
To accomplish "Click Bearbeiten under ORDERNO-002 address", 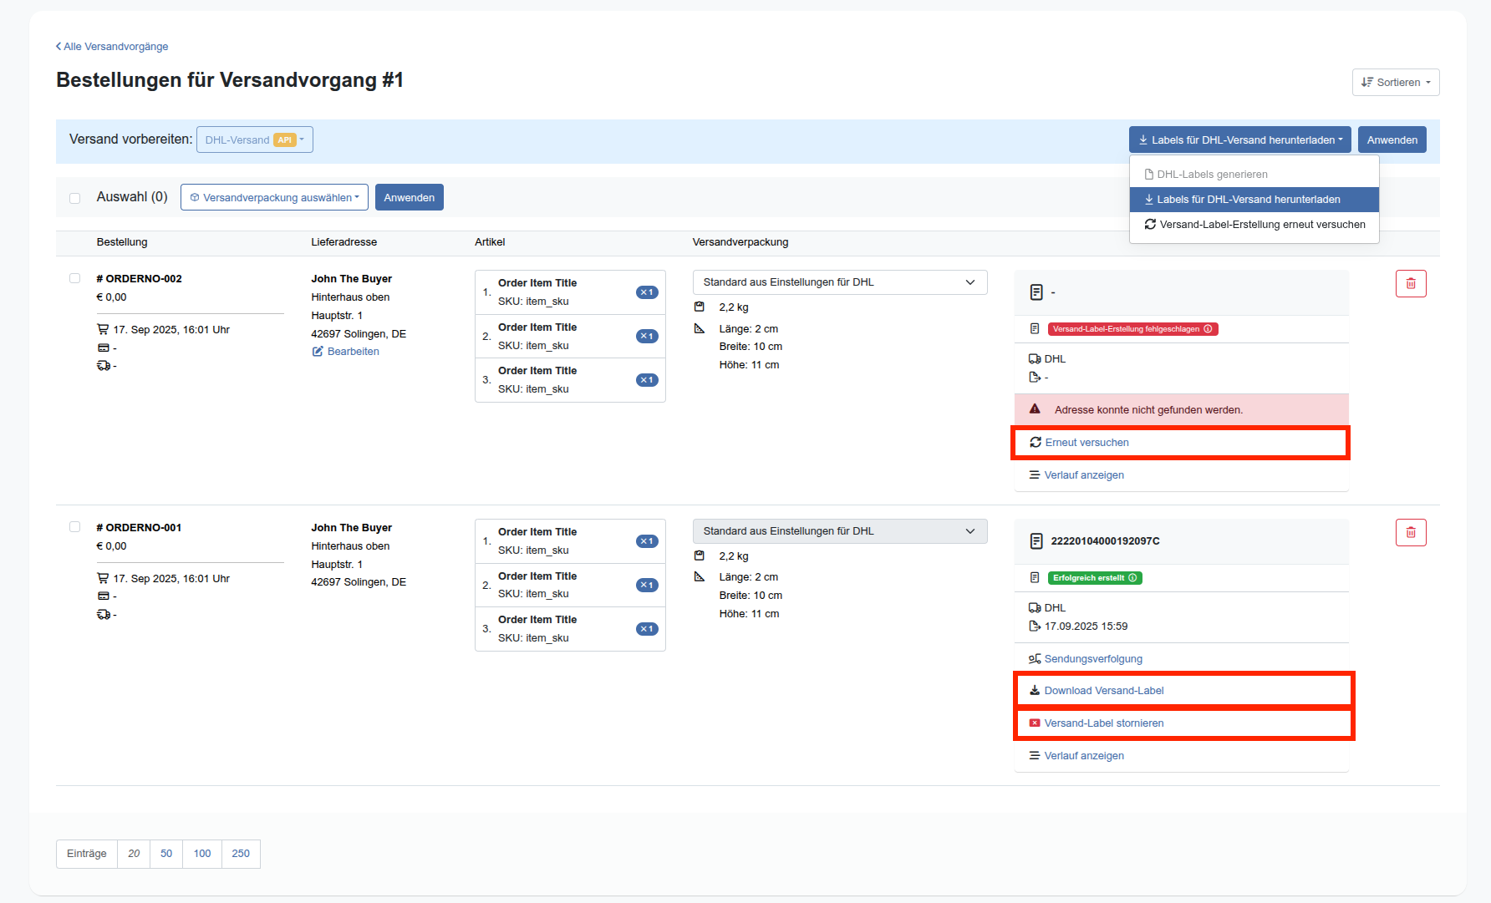I will [346, 352].
